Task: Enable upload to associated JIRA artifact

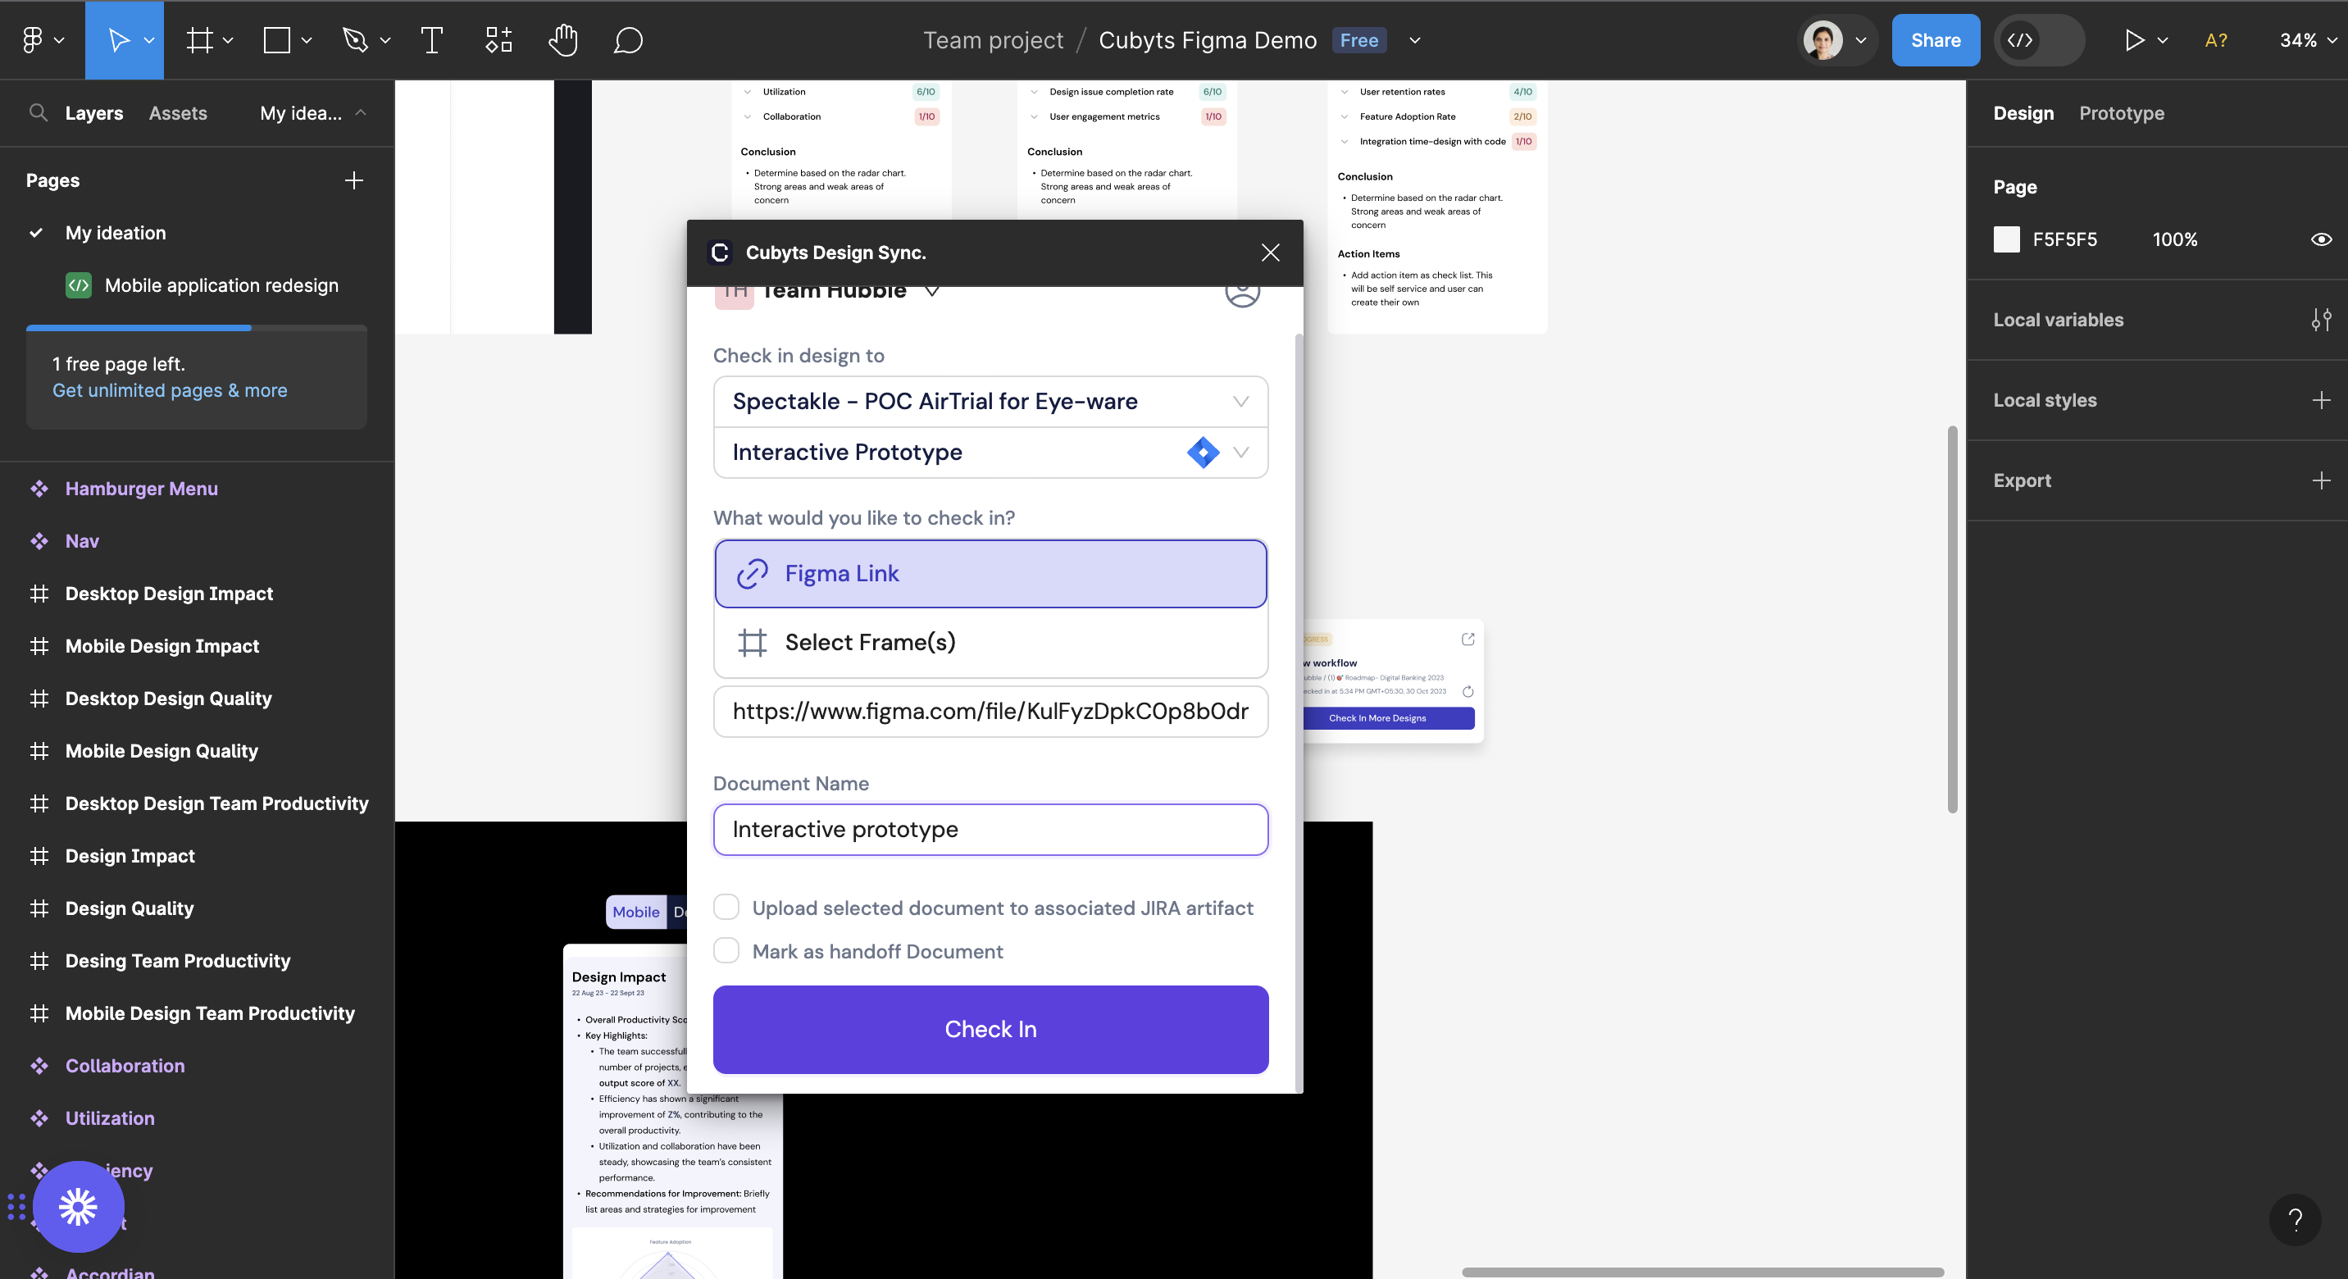Action: coord(726,907)
